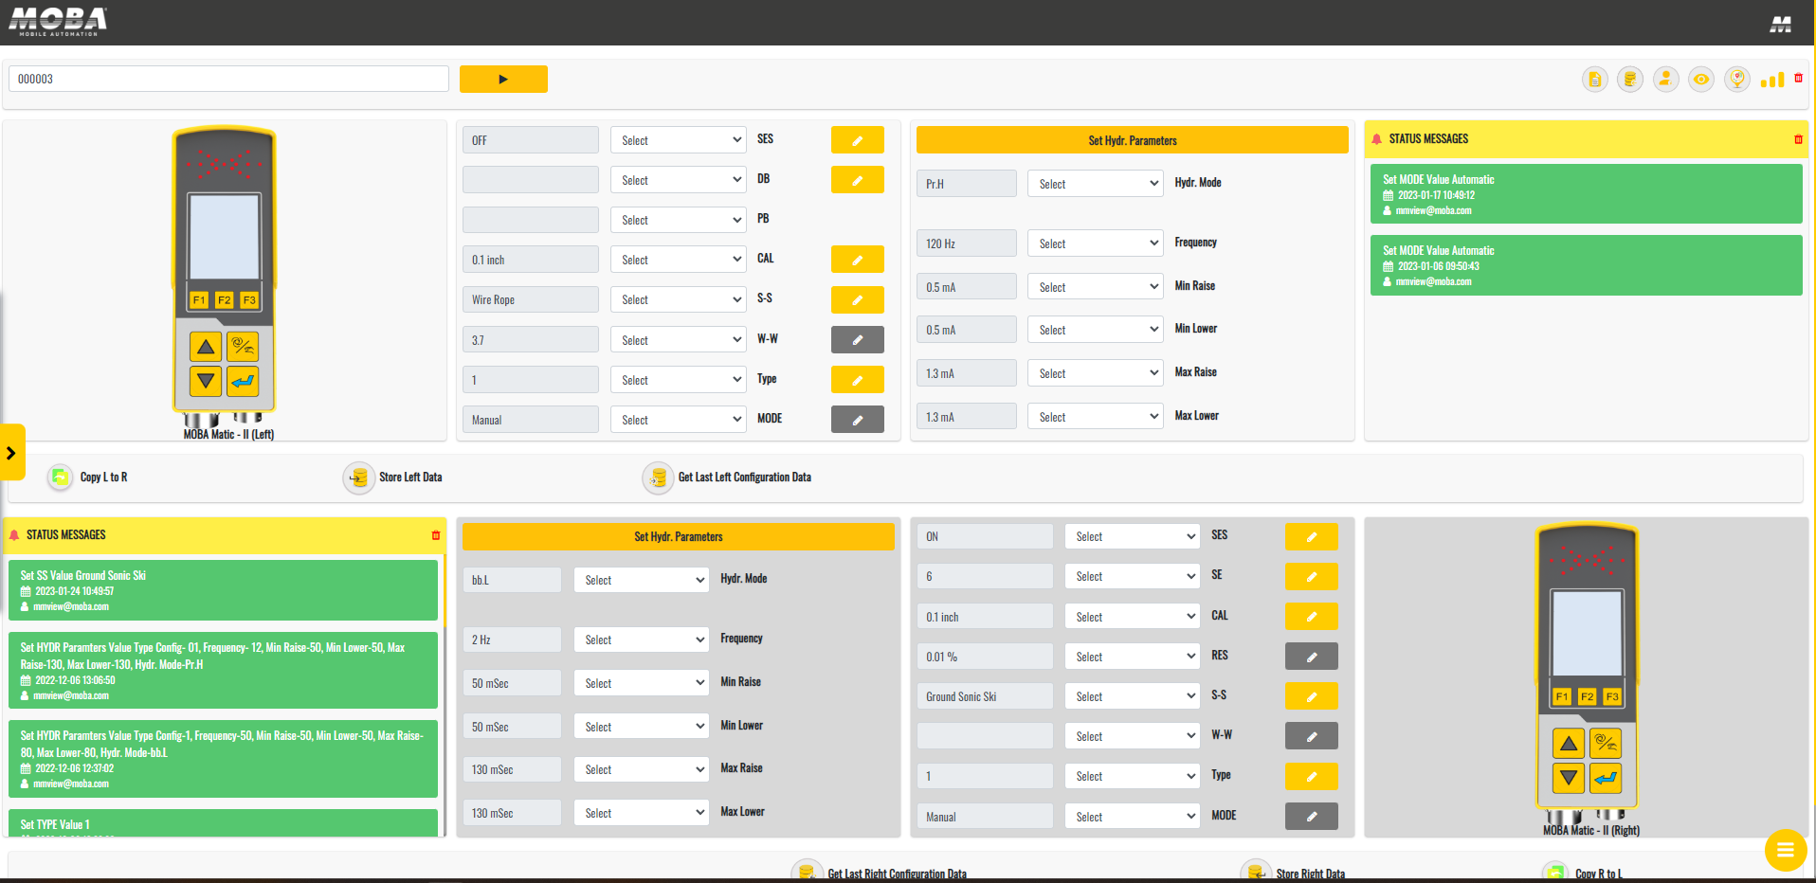The image size is (1816, 883).
Task: Expand the Select dropdown for right Ground Sonic Ski S-S
Action: [x=1133, y=696]
